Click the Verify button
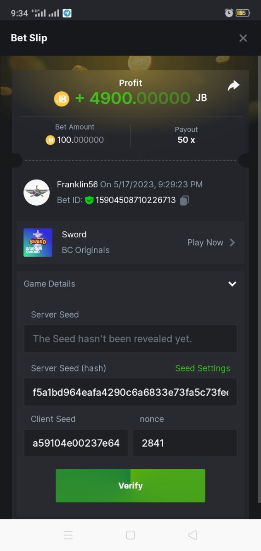Image resolution: width=261 pixels, height=551 pixels. [x=130, y=485]
